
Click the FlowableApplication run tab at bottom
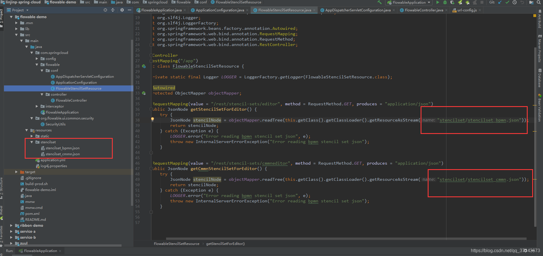click(40, 251)
